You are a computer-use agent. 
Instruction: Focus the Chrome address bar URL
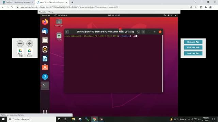click(x=69, y=7)
